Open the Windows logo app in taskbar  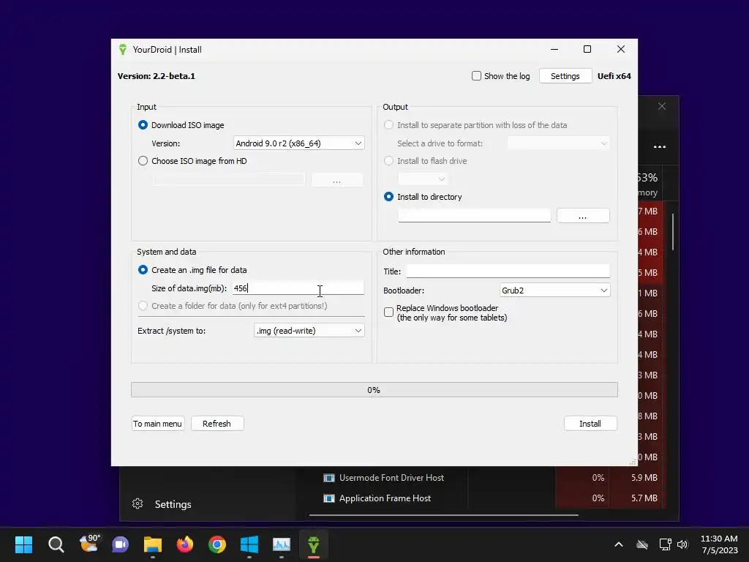249,544
